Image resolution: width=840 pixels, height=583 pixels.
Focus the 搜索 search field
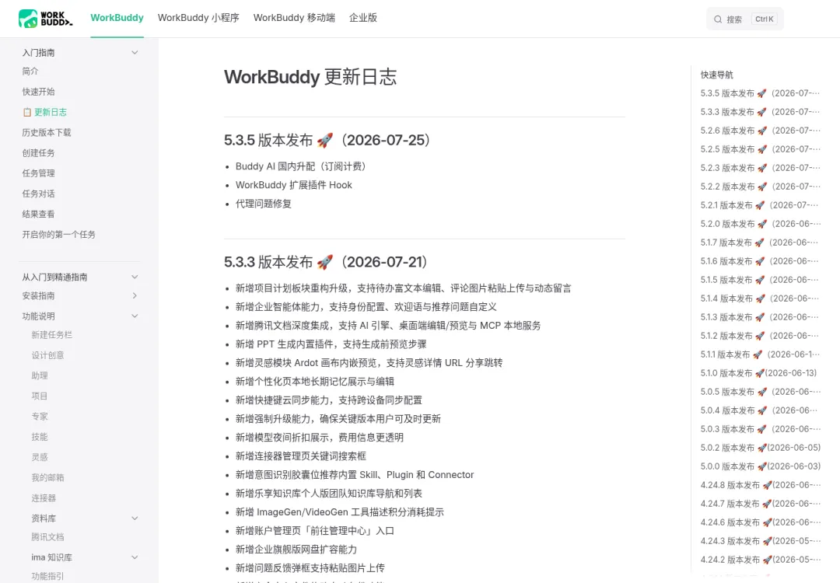[x=744, y=19]
